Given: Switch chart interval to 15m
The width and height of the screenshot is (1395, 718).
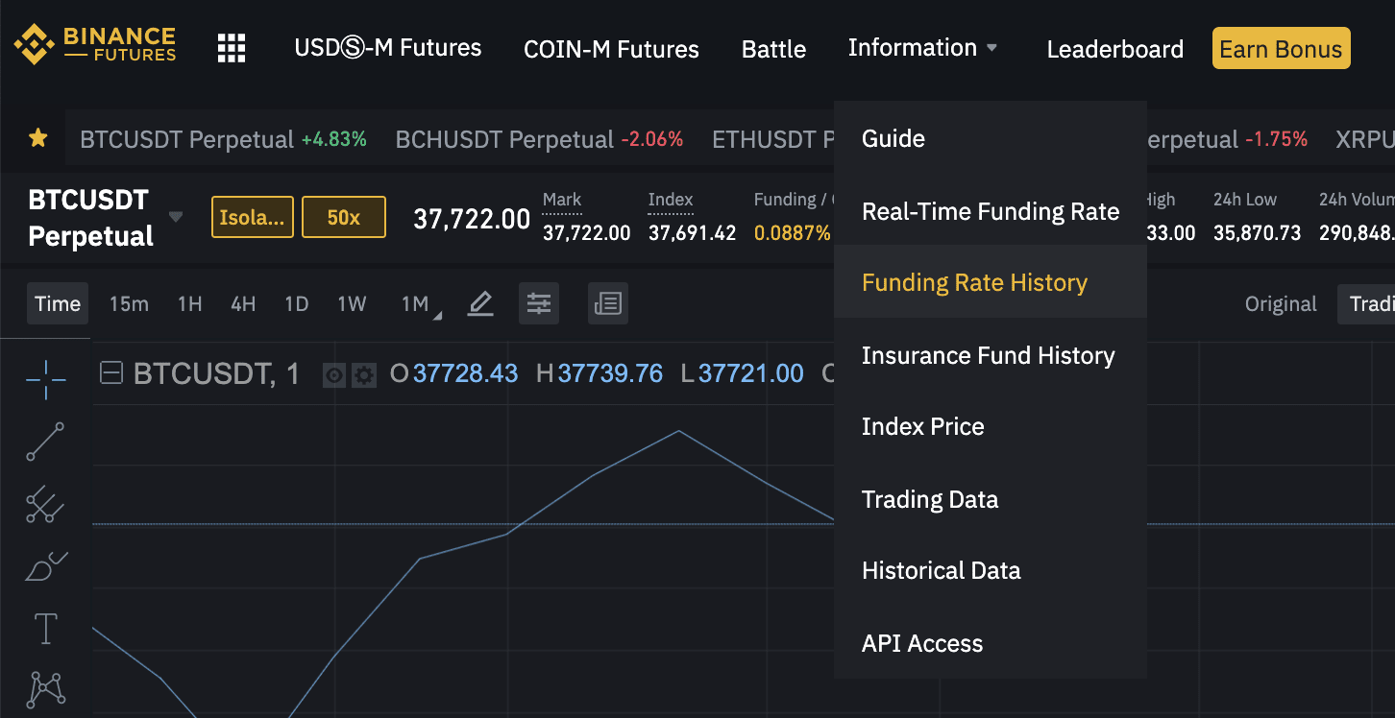Looking at the screenshot, I should click(129, 304).
